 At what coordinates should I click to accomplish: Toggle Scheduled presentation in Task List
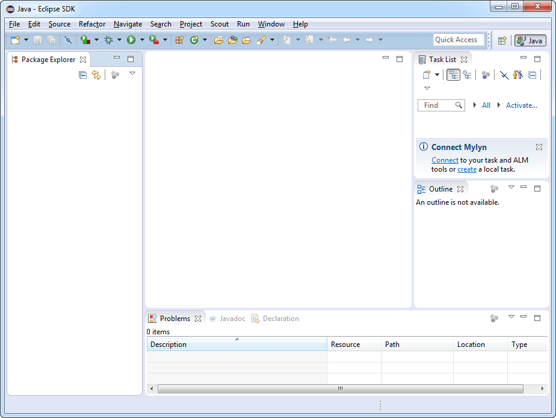pyautogui.click(x=468, y=75)
